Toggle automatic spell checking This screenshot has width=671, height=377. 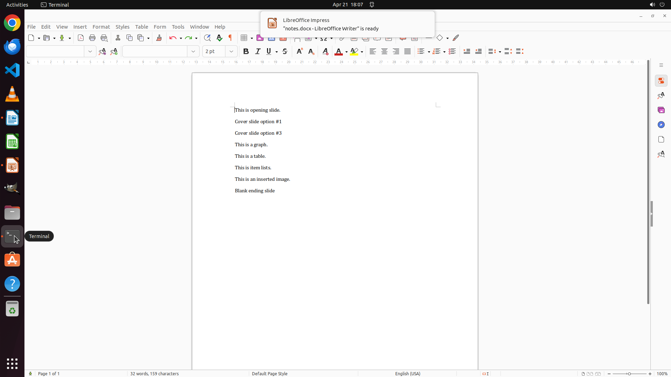point(219,38)
